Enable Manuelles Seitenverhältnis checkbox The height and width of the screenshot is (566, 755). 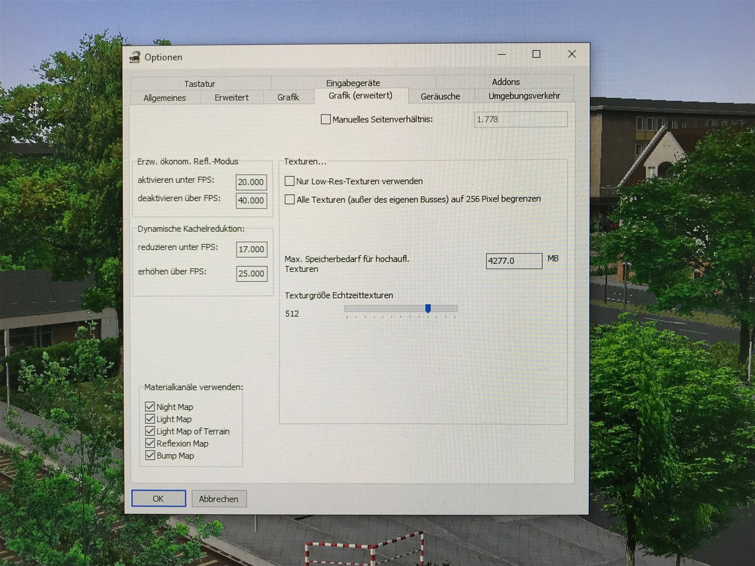click(x=326, y=119)
